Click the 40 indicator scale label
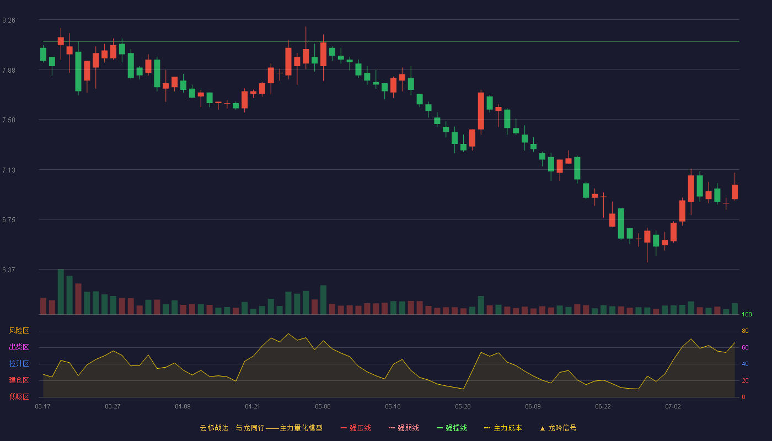 tap(745, 364)
